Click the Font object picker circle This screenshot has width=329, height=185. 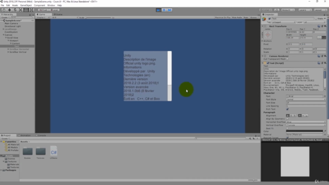325,96
